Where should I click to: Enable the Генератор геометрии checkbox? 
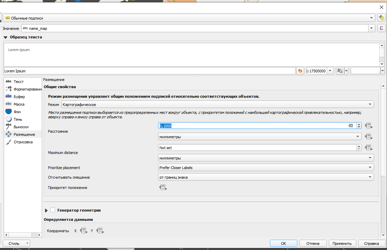(x=53, y=210)
